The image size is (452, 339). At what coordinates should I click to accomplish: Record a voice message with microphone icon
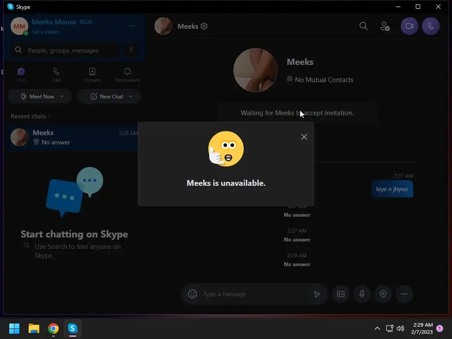[x=362, y=294]
